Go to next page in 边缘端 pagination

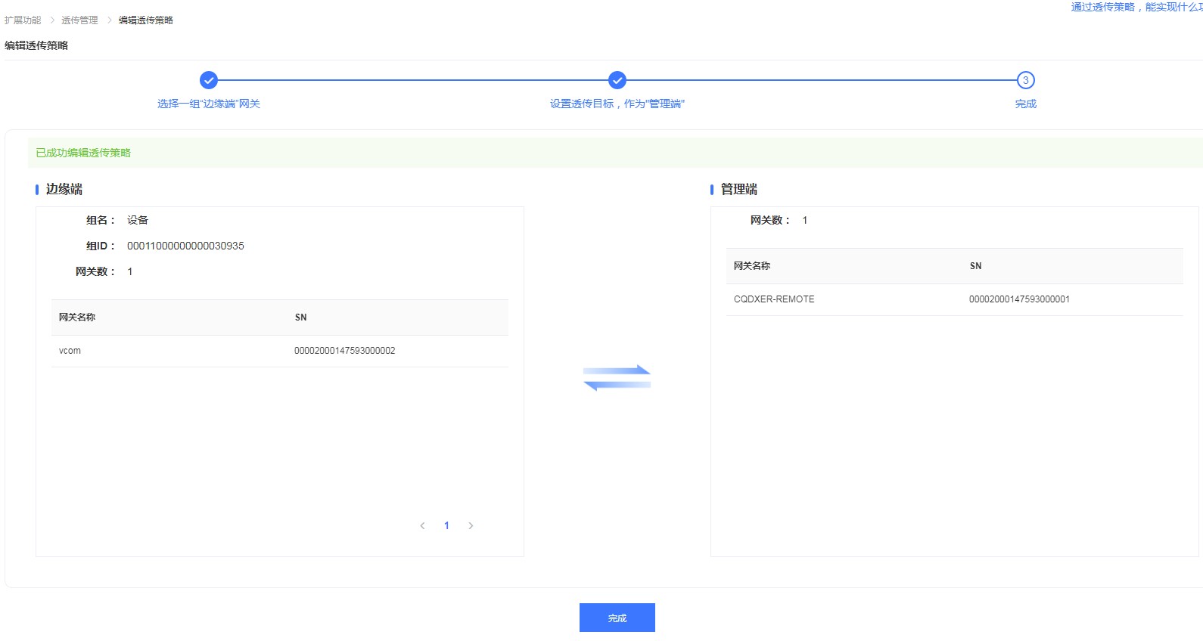[471, 525]
